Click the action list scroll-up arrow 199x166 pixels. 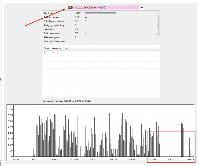coord(158,13)
